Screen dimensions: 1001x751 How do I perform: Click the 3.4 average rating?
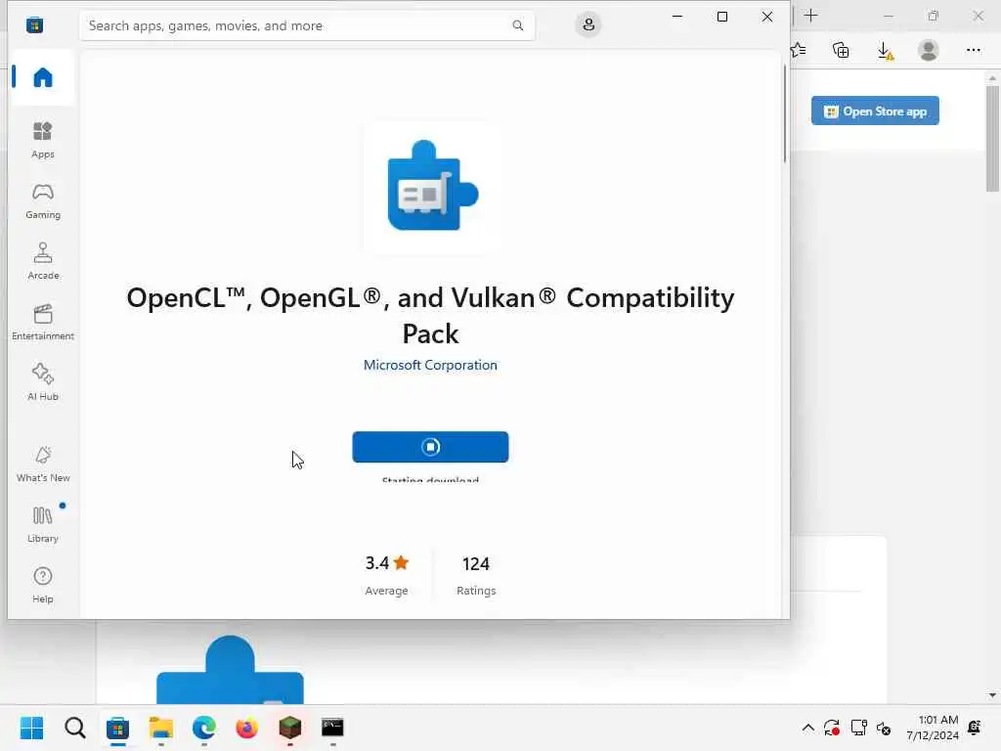coord(386,562)
